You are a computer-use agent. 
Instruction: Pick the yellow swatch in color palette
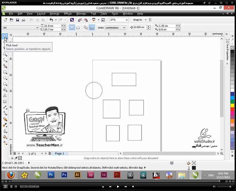pyautogui.click(x=232, y=105)
